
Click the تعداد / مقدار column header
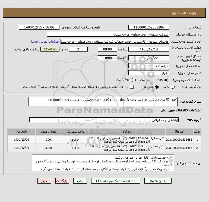click(48, 132)
